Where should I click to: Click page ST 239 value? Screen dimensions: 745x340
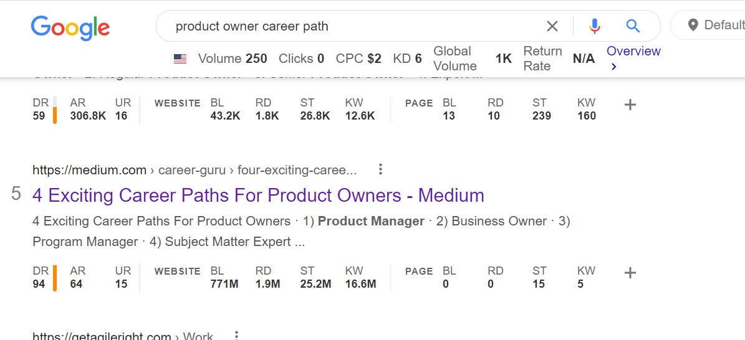(x=542, y=116)
